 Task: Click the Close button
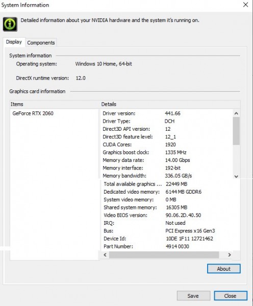pyautogui.click(x=231, y=296)
